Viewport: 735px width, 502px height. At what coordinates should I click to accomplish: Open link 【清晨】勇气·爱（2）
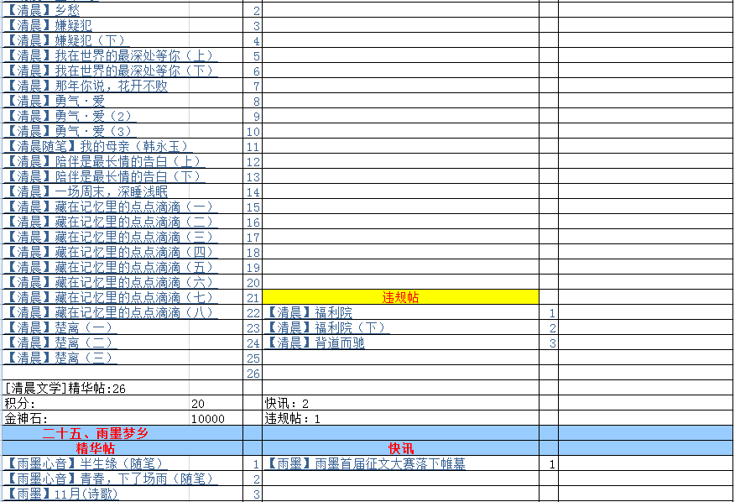pos(70,116)
